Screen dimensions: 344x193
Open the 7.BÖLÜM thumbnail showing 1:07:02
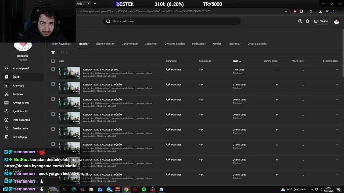point(69,88)
